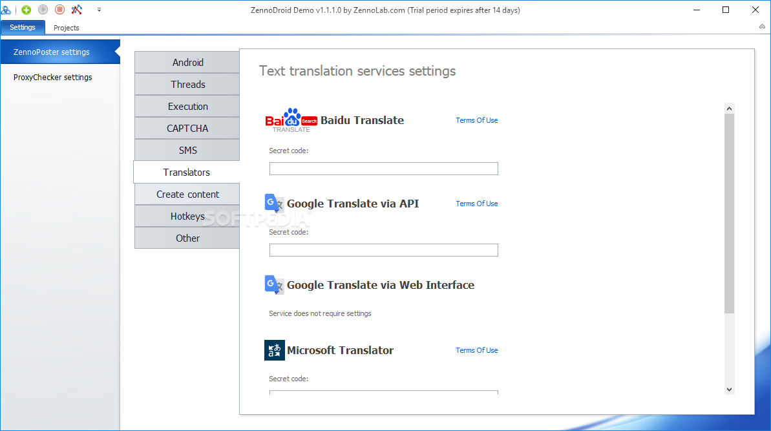Select ZennoPoster settings in sidebar
Screen dimensions: 771x431
coord(60,52)
